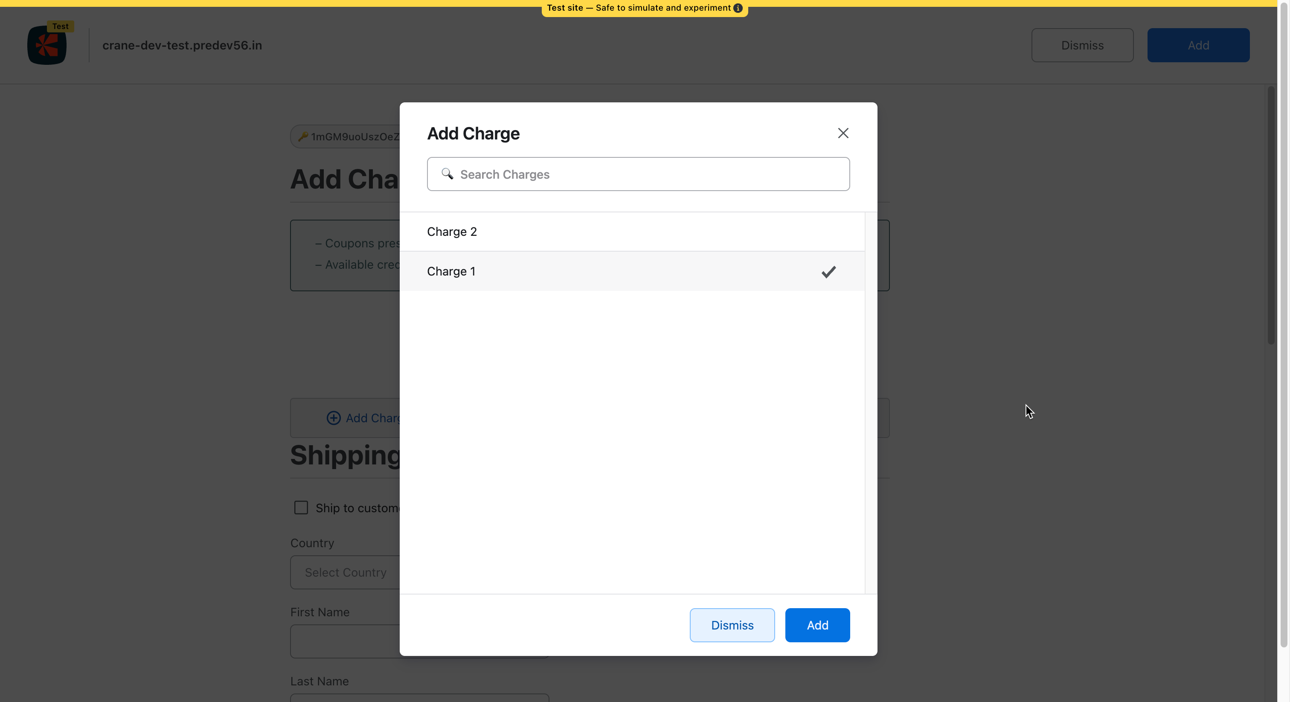The width and height of the screenshot is (1290, 702).
Task: Toggle Ship to customer checkbox
Action: coord(301,508)
